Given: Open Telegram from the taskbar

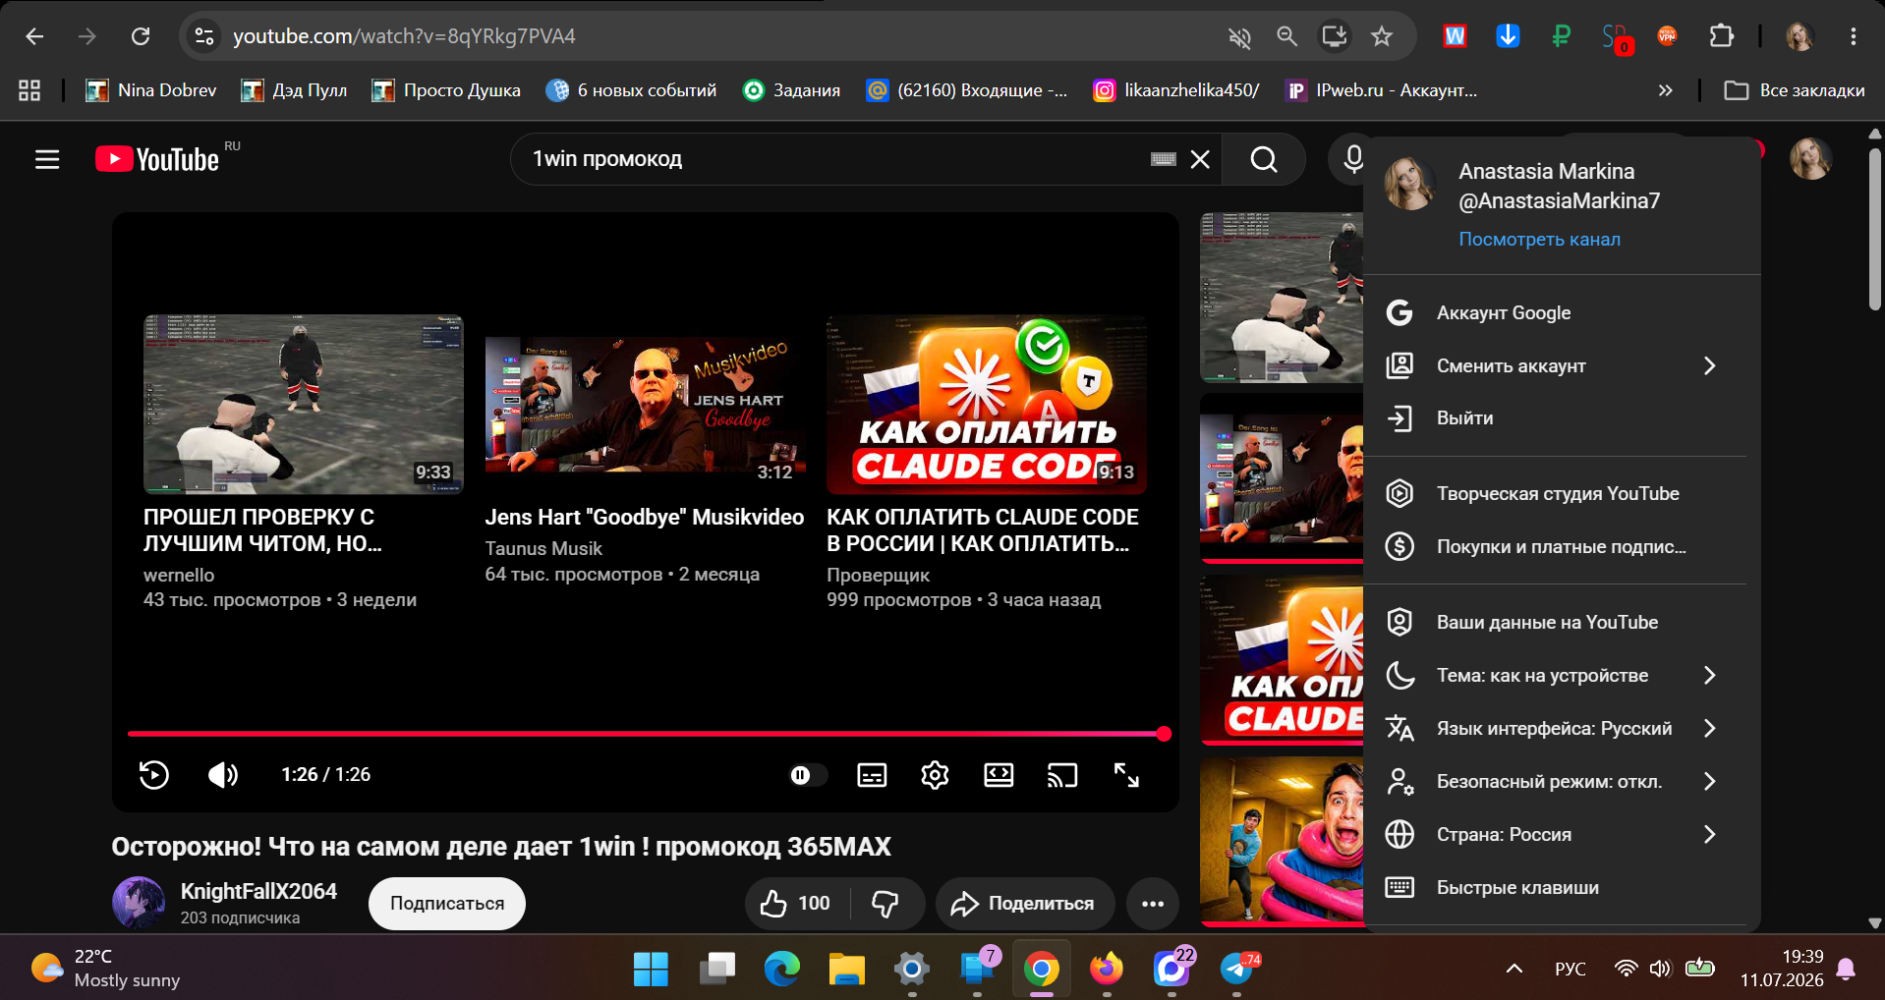Looking at the screenshot, I should [x=1236, y=970].
